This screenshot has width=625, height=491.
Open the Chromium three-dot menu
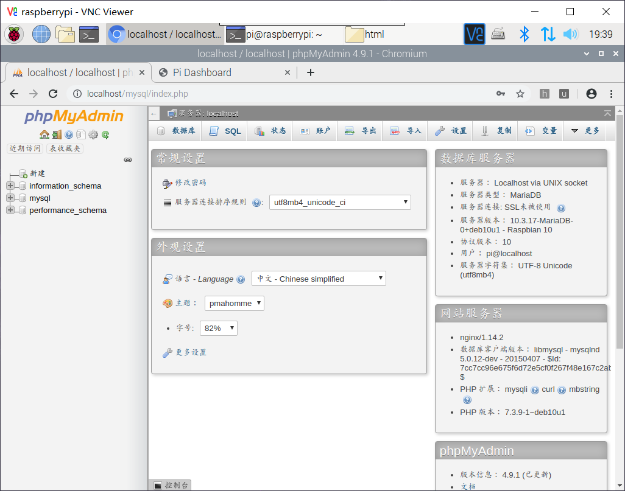611,94
